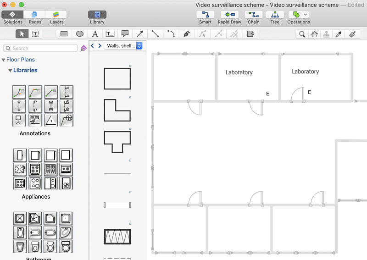Pick the Pen drawing tool
The width and height of the screenshot is (367, 260).
[x=186, y=34]
